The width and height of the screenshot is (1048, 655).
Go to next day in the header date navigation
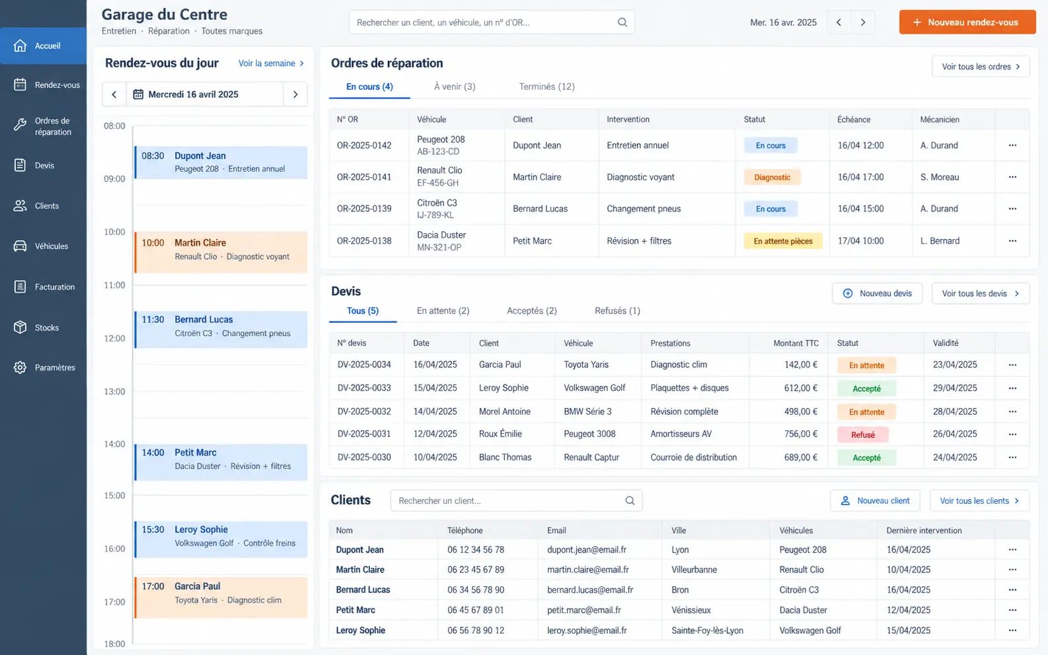[863, 22]
